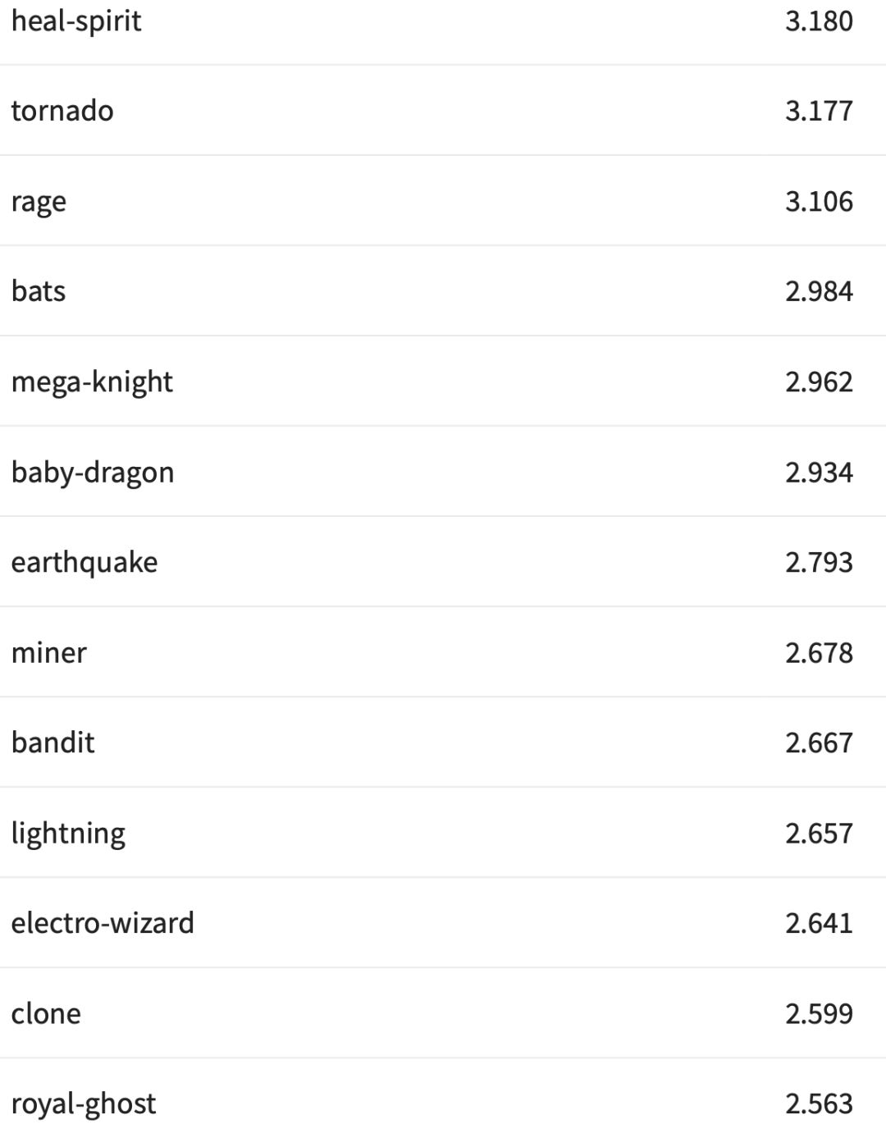The height and width of the screenshot is (1138, 886).
Task: Select the 3.177 tornado value
Action: coord(819,111)
